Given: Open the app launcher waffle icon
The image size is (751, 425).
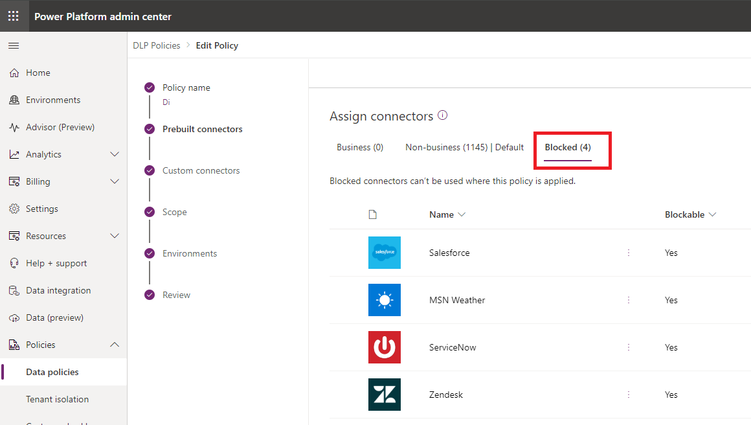Looking at the screenshot, I should [x=14, y=16].
